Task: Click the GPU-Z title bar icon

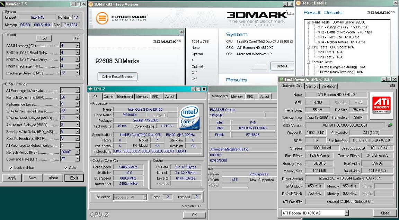Action: pos(281,80)
